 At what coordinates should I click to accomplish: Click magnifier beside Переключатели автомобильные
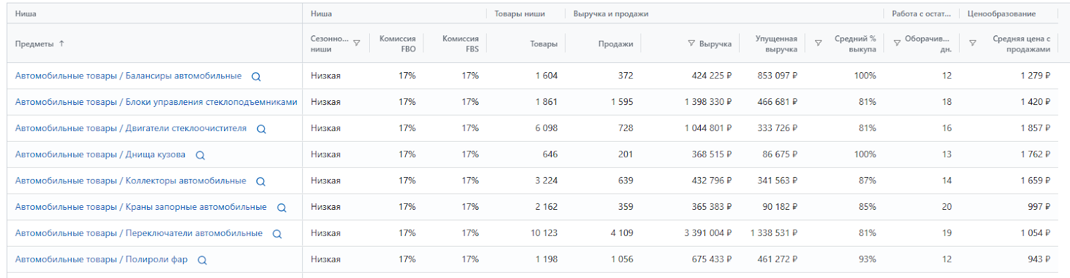[x=277, y=234]
